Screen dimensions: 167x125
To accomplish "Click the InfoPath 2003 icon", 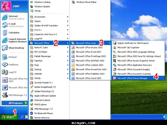I will 73,61.
